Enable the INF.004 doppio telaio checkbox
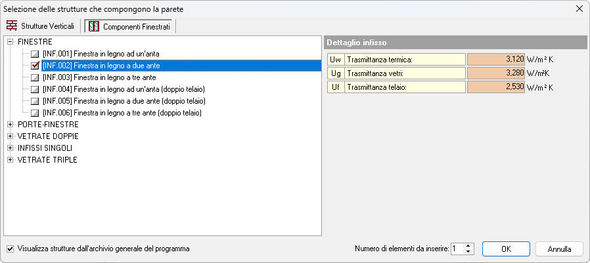590x263 pixels. pyautogui.click(x=35, y=89)
